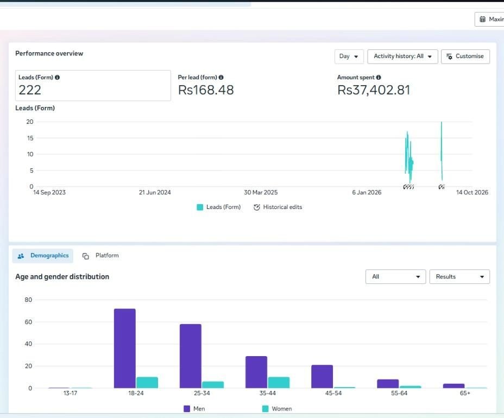Show info for Leads (Form) metric
504x418 pixels.
click(57, 78)
